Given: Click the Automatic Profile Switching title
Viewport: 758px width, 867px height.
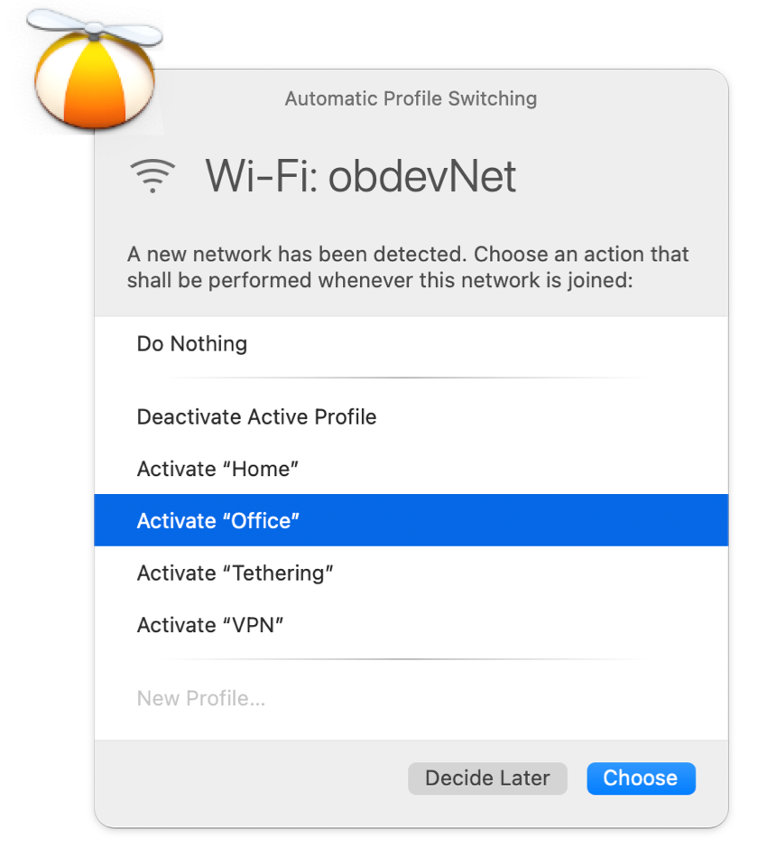Looking at the screenshot, I should [x=411, y=98].
